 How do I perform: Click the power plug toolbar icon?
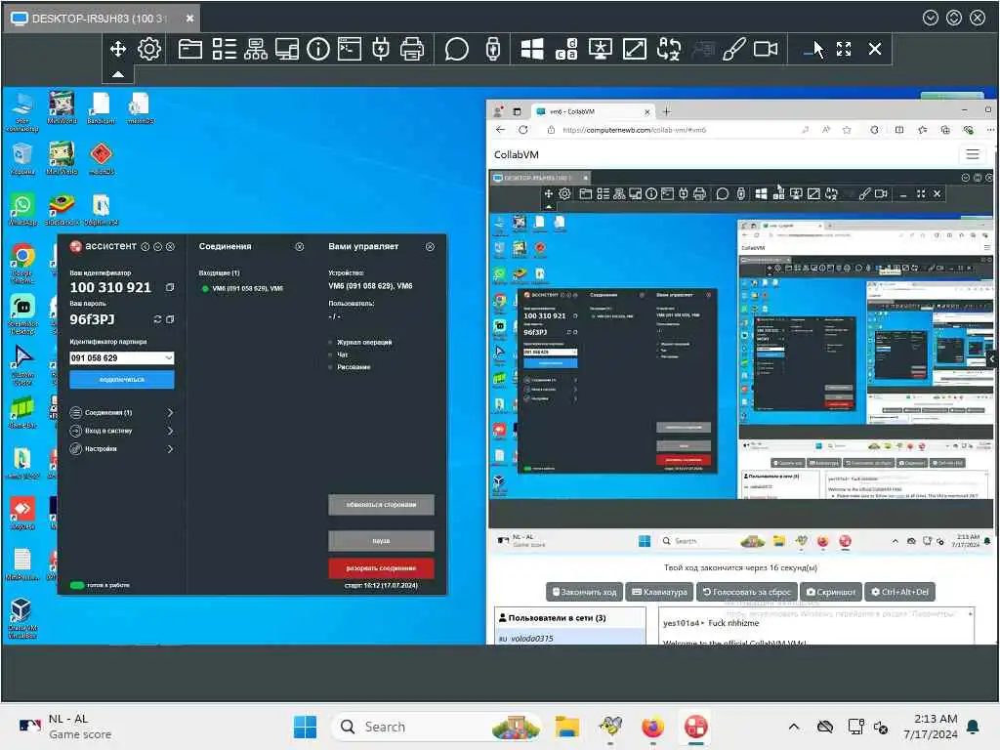(381, 49)
